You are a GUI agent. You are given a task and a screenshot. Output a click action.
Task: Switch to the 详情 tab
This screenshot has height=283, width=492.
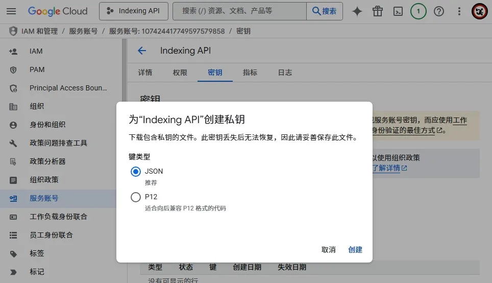click(145, 73)
